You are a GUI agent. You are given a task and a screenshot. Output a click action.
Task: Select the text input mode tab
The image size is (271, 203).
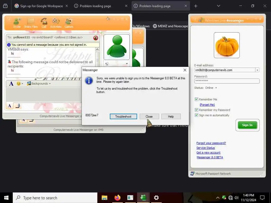(x=10, y=106)
